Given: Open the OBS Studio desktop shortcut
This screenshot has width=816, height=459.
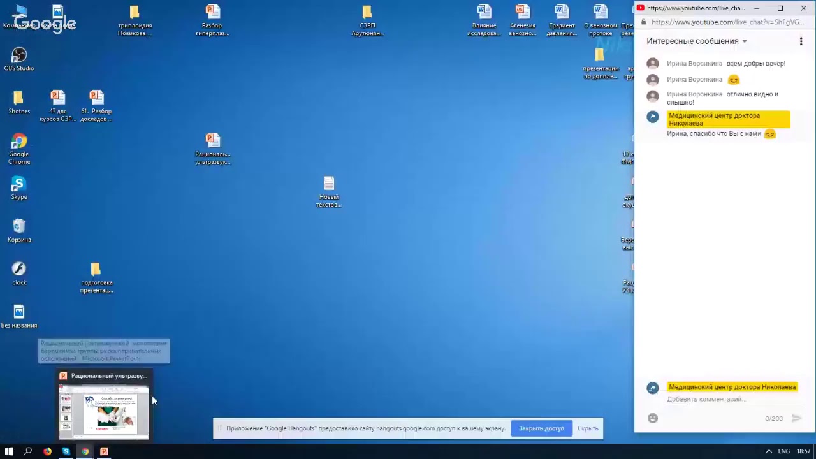Looking at the screenshot, I should coord(19,59).
